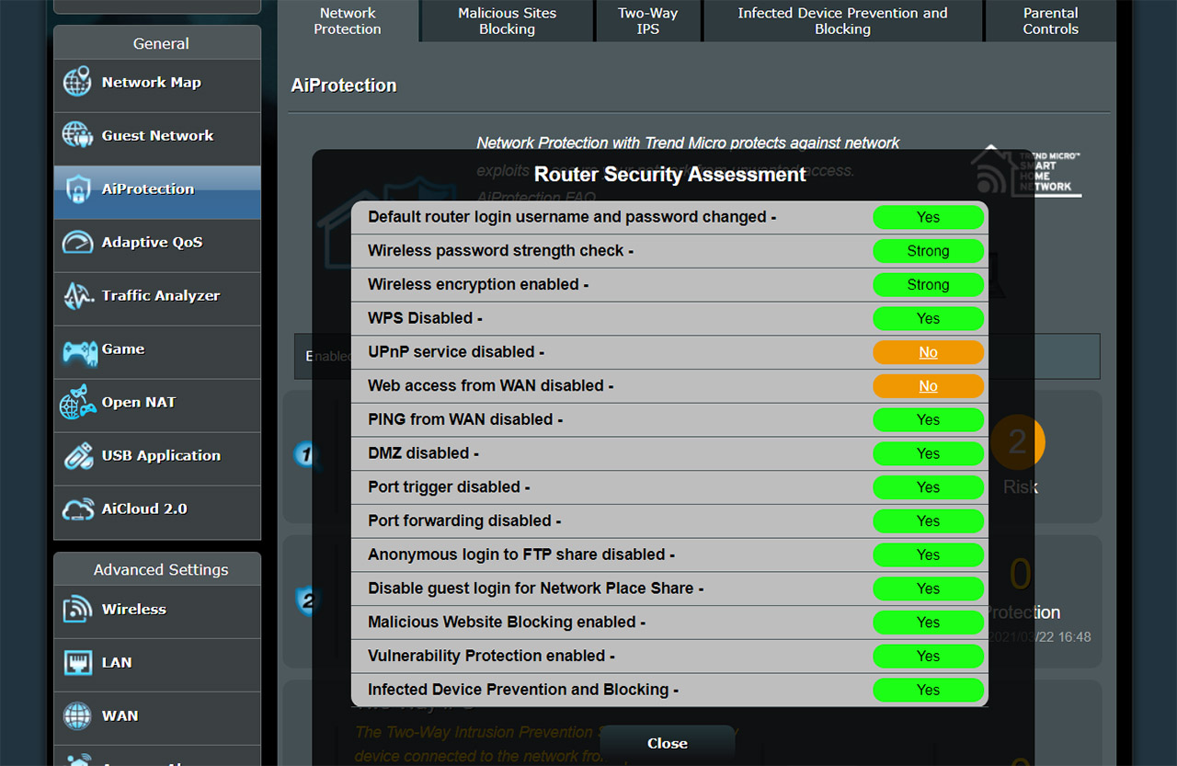Open the Network Map page
The width and height of the screenshot is (1177, 766).
157,86
